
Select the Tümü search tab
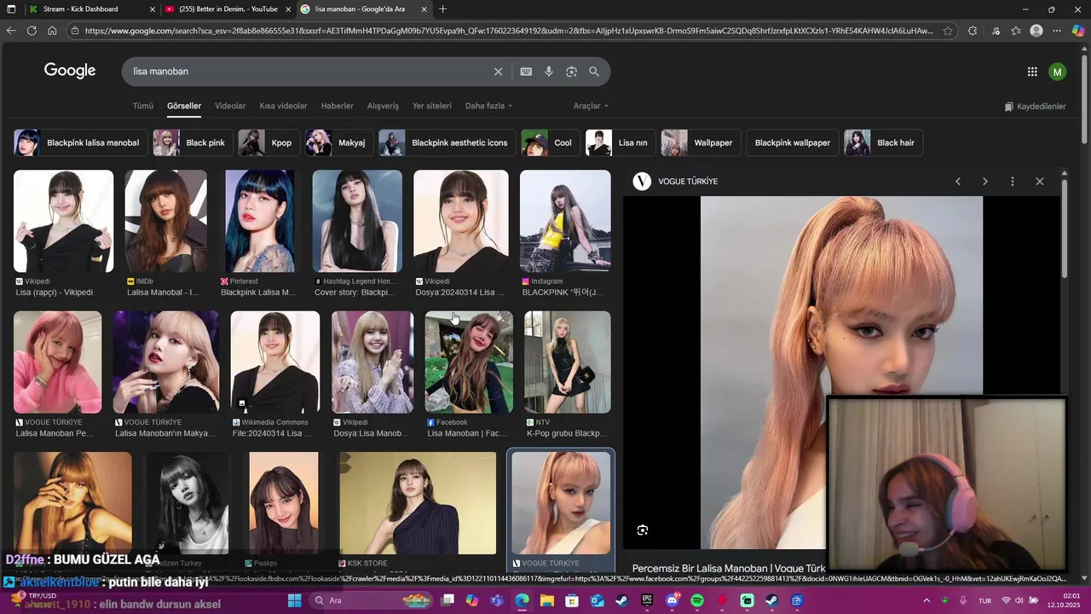pyautogui.click(x=143, y=106)
